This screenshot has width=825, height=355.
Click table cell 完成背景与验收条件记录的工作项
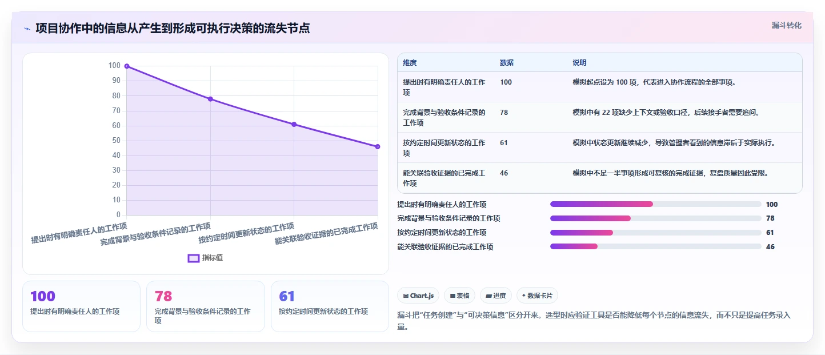tap(444, 117)
